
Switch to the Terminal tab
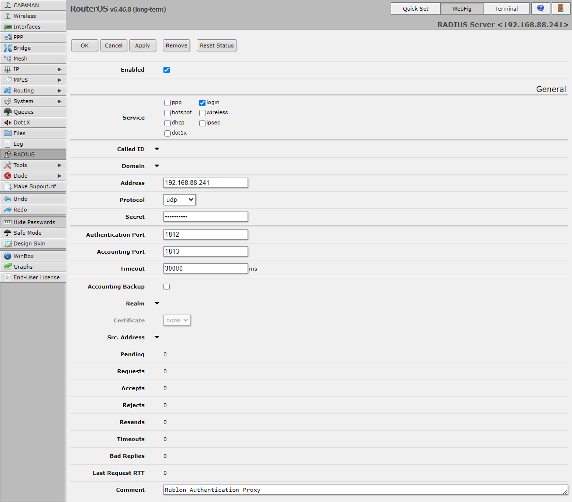(x=506, y=9)
